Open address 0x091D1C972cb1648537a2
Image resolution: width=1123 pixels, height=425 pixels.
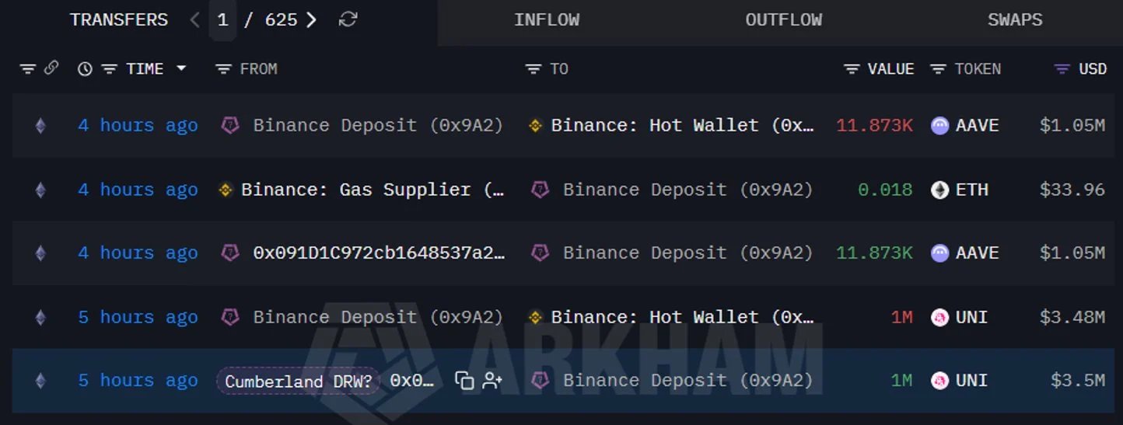(379, 253)
